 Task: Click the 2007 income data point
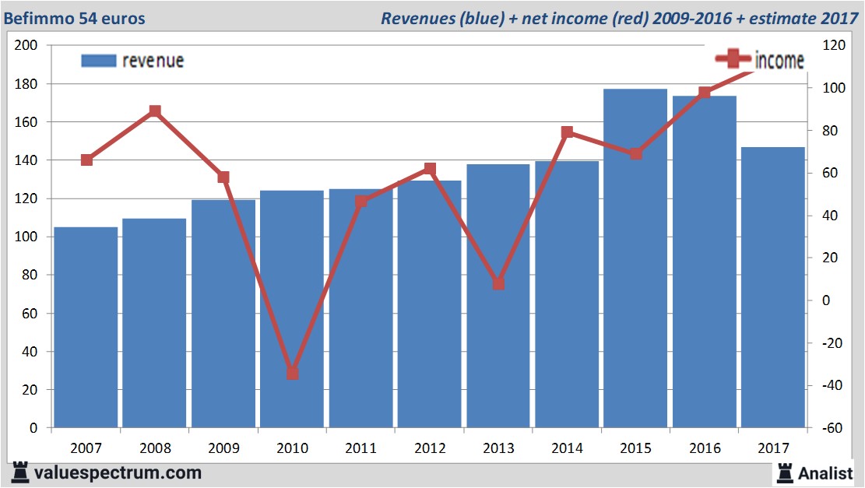coord(86,160)
